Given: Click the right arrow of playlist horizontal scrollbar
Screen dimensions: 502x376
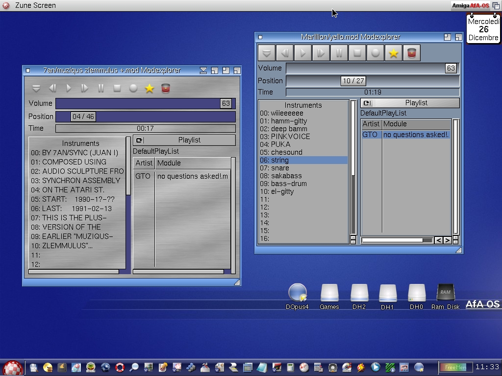Looking at the screenshot, I should tap(447, 240).
